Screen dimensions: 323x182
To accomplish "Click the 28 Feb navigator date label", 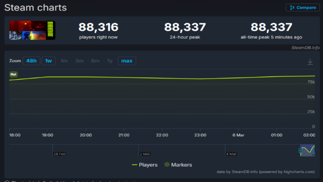I will coord(59,154).
